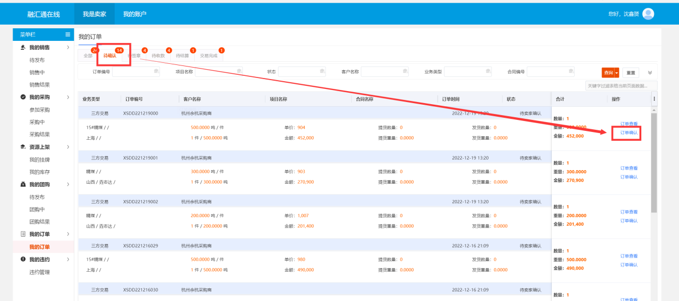Click the icon inside the 订单编号 field
Viewport: 679px width, 301px height.
157,71
